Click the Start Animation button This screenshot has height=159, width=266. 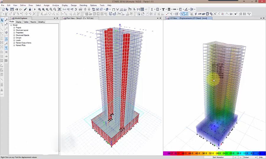click(x=218, y=157)
